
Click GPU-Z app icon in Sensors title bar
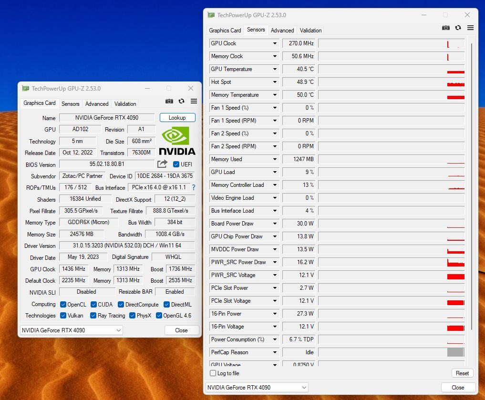tap(211, 15)
